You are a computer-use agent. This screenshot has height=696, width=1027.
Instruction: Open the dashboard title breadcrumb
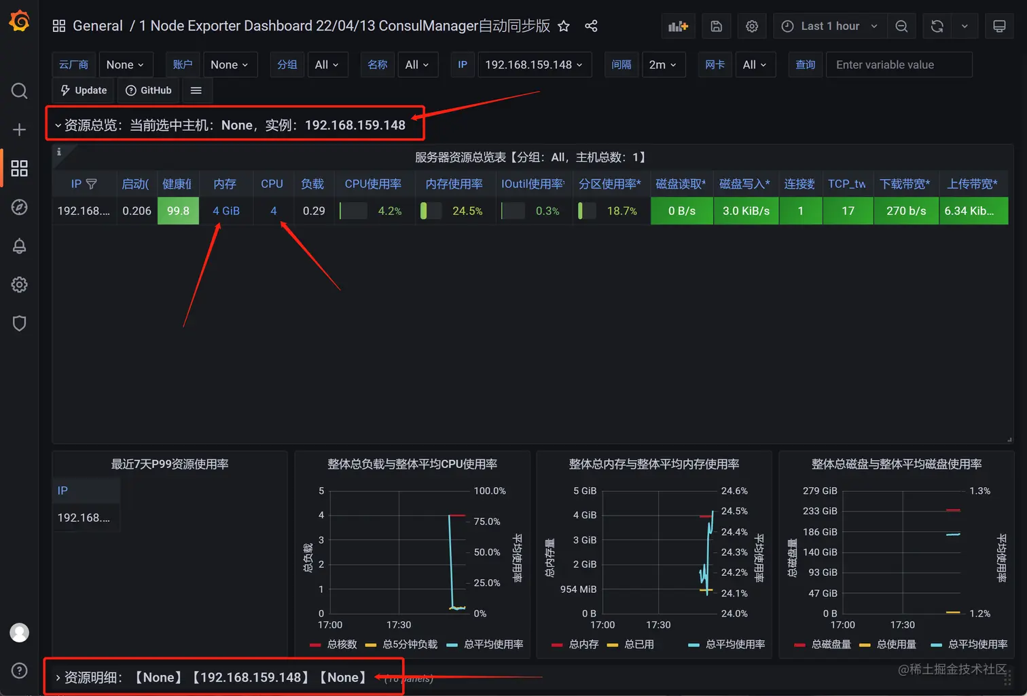click(344, 26)
